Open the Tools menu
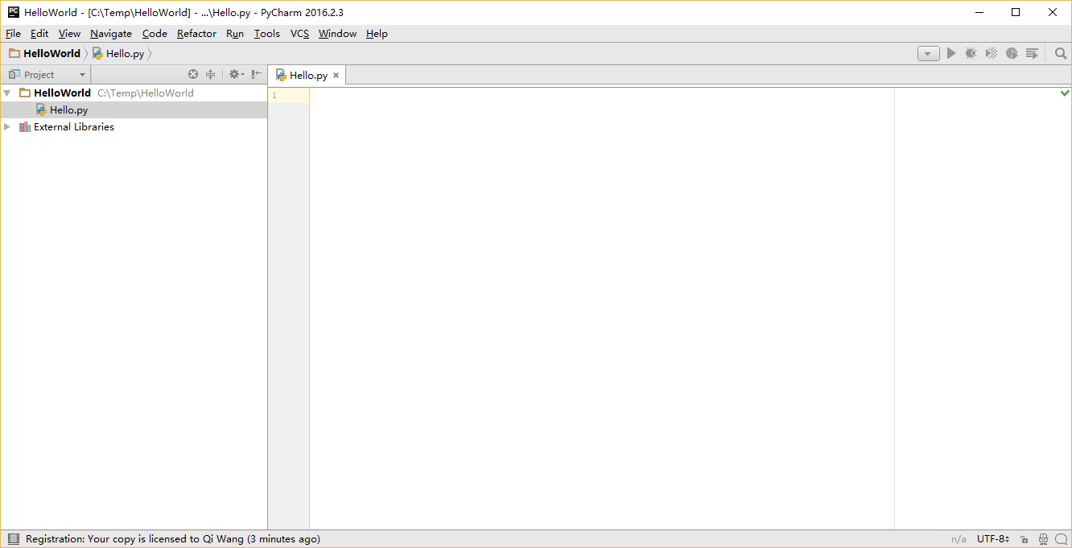The image size is (1072, 548). (266, 33)
